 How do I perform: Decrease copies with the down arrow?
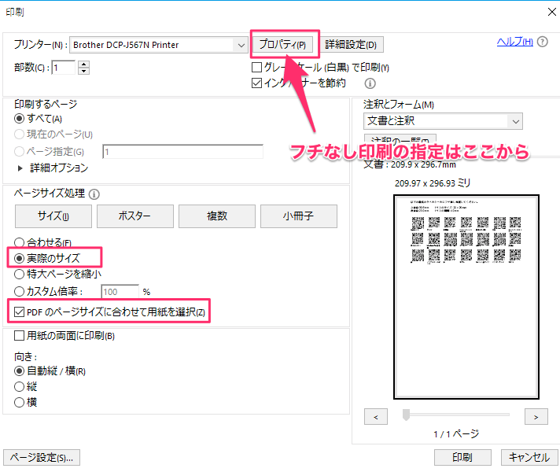pyautogui.click(x=83, y=71)
